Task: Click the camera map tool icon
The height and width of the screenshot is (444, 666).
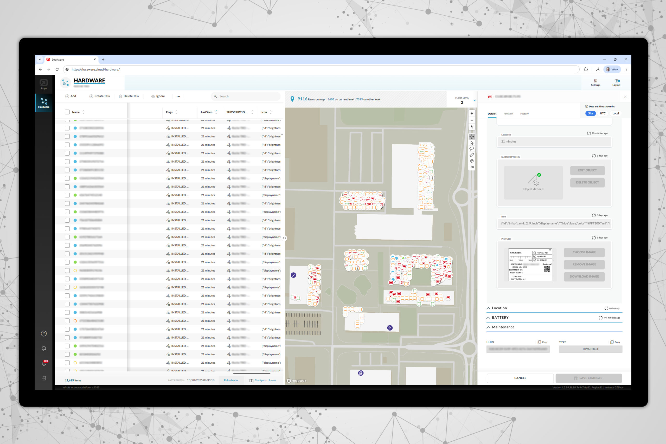Action: [x=471, y=167]
